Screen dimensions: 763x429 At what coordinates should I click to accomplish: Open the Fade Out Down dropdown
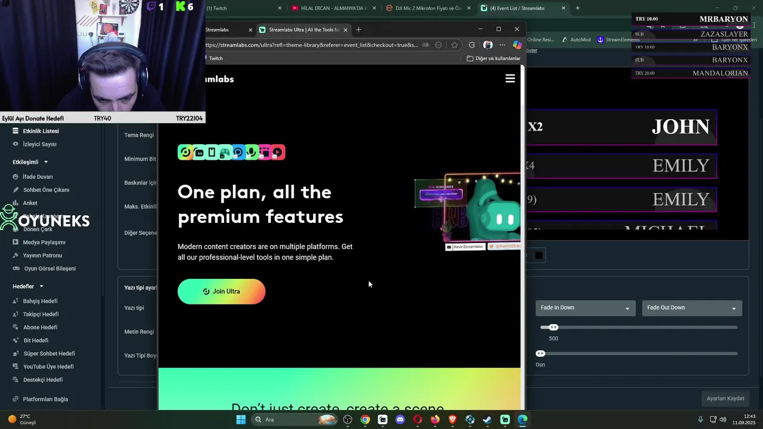point(691,308)
